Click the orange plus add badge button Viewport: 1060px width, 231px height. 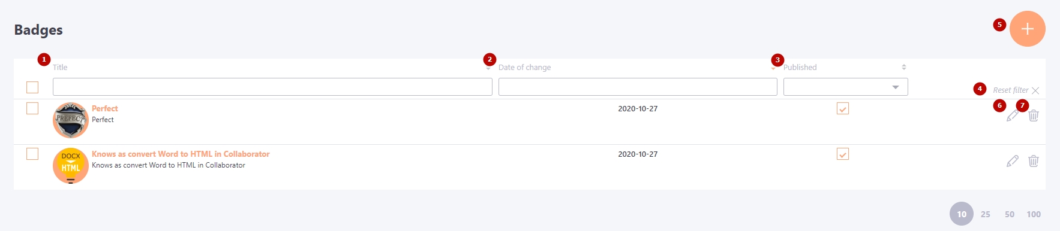click(x=1027, y=29)
